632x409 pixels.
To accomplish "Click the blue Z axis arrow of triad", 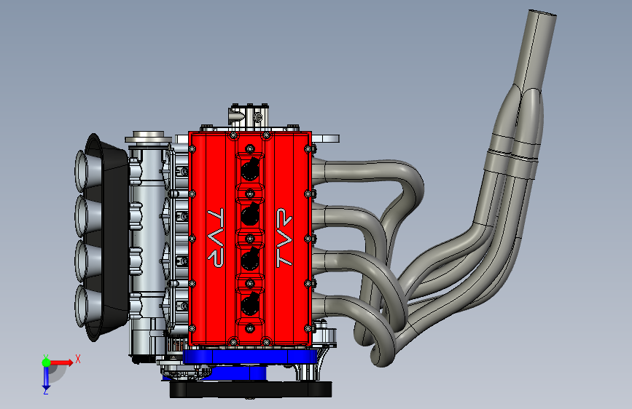I will pyautogui.click(x=46, y=378).
